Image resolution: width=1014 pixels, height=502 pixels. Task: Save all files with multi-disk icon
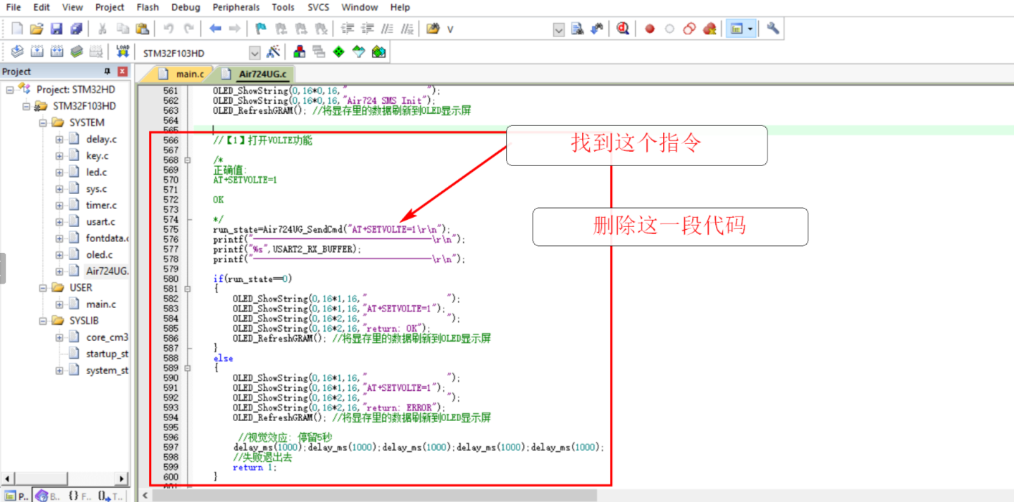tap(75, 29)
